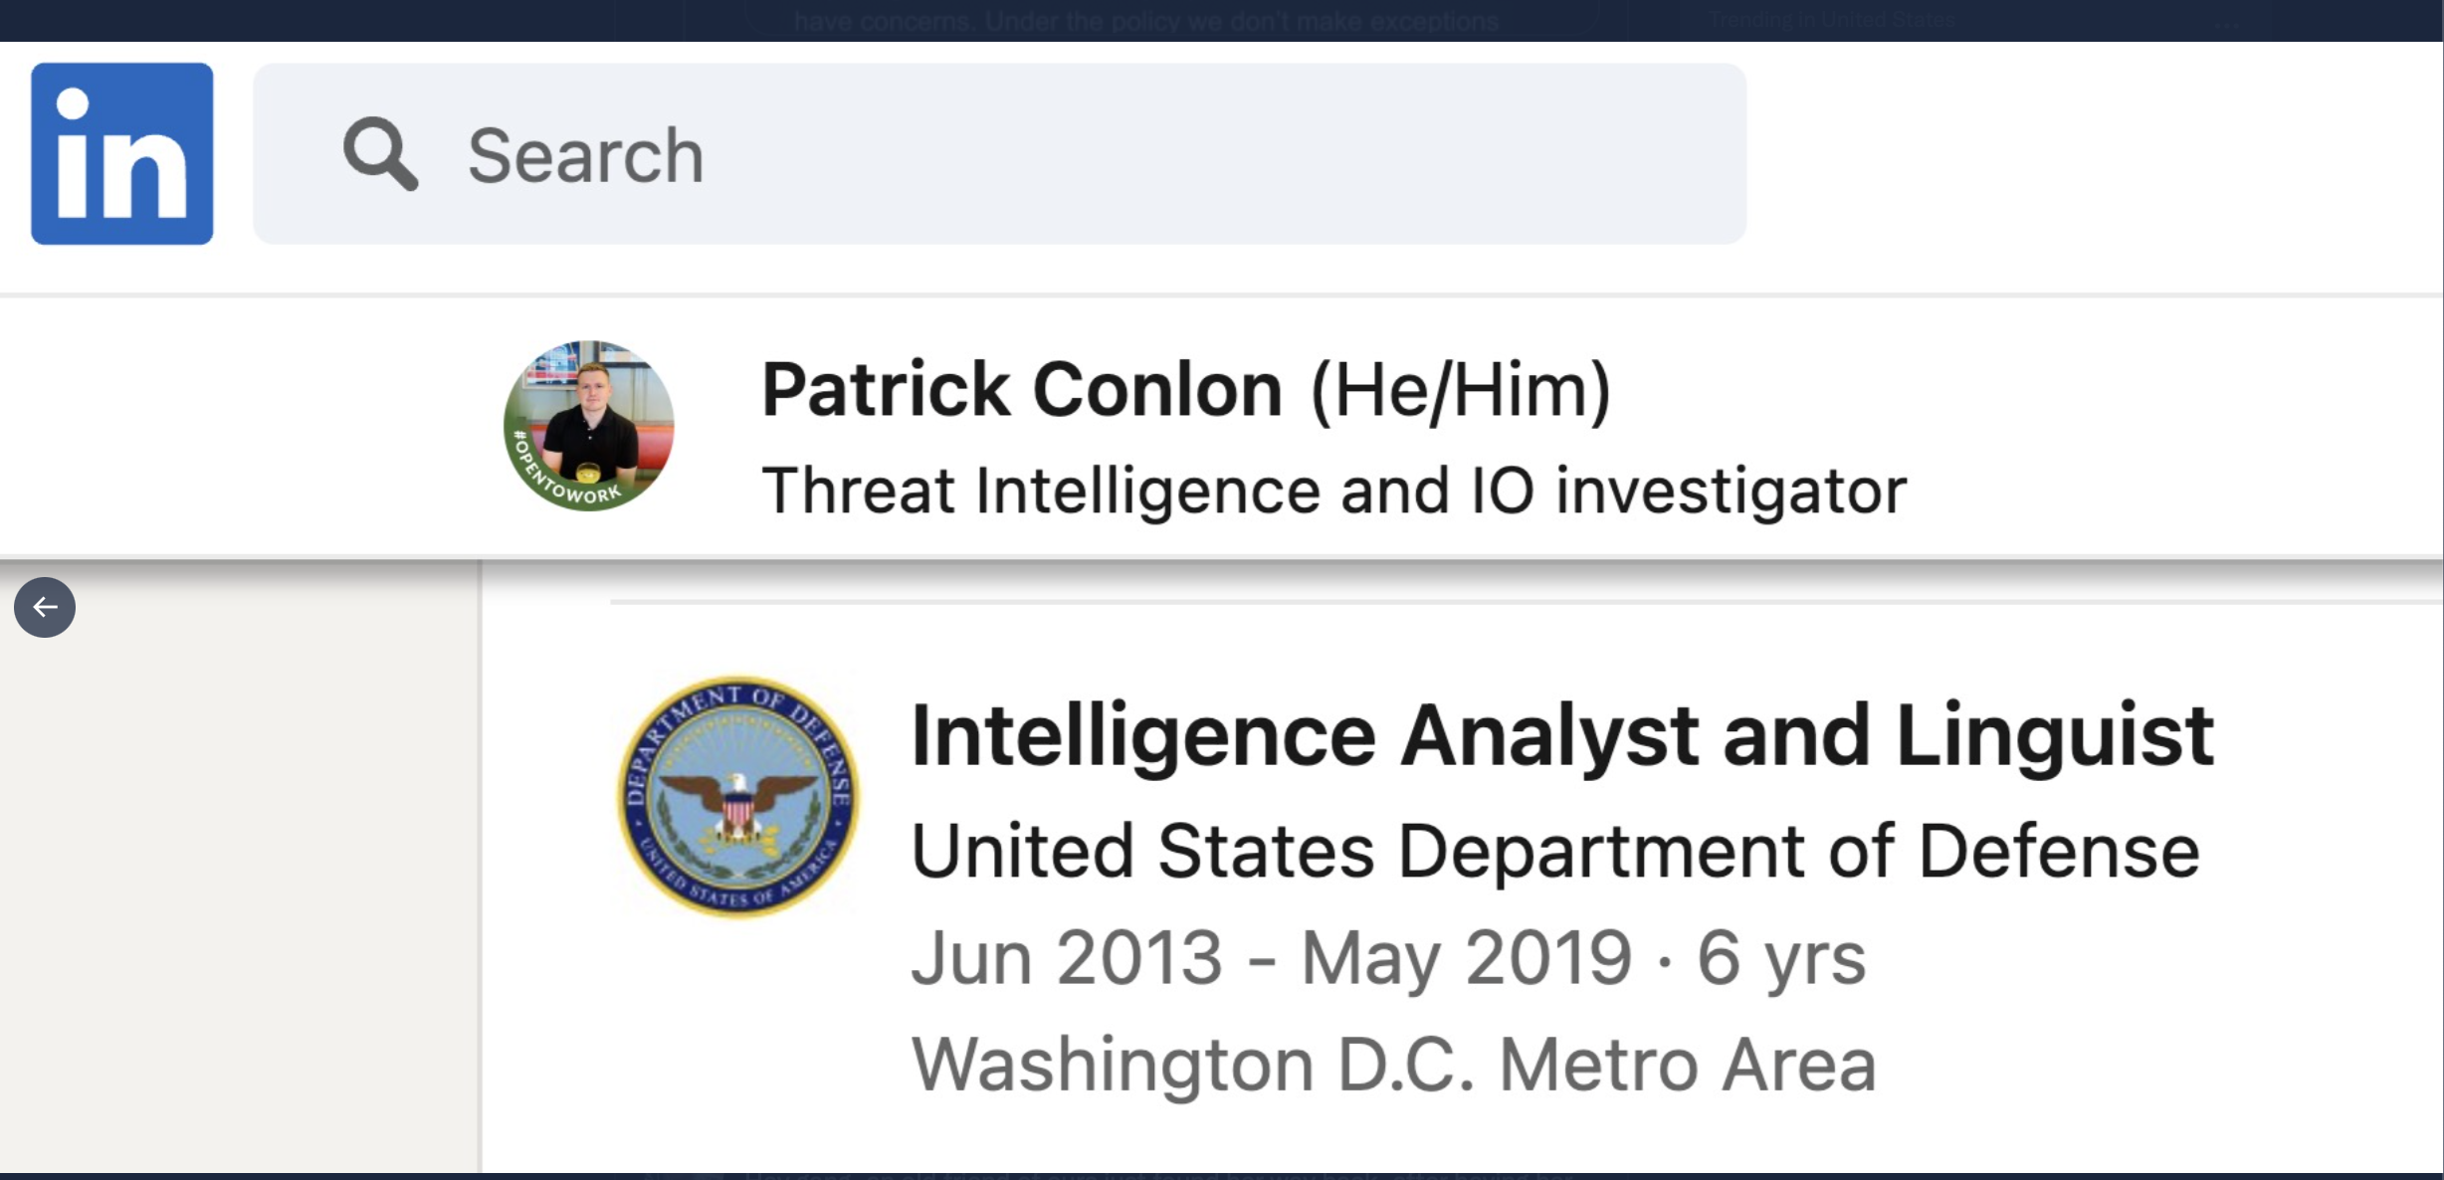Click the Washington D.C. Metro Area location
The image size is (2444, 1180).
tap(1393, 1065)
